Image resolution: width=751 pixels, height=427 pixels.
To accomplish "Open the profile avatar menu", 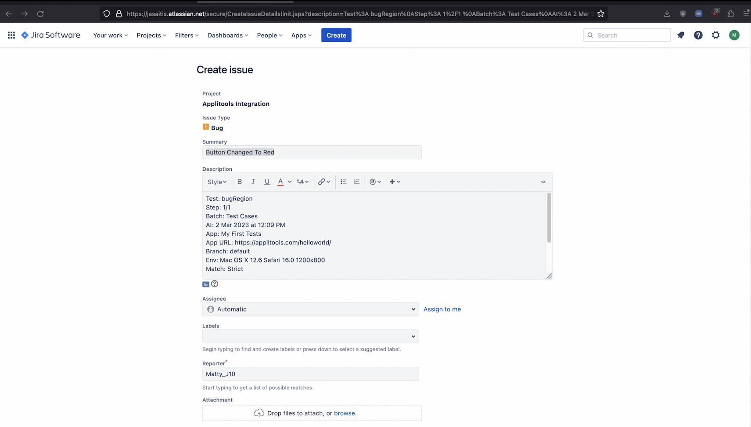I will pos(734,35).
